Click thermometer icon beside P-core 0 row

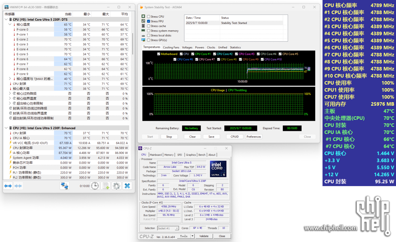14,29
